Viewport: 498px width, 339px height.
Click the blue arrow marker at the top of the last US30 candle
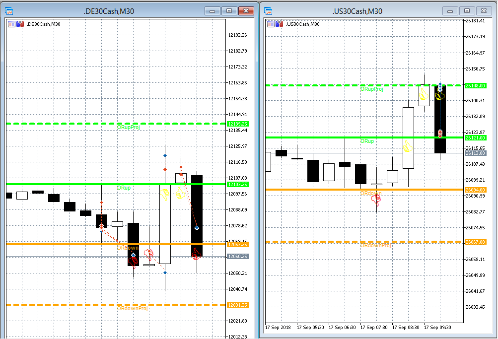(x=440, y=85)
